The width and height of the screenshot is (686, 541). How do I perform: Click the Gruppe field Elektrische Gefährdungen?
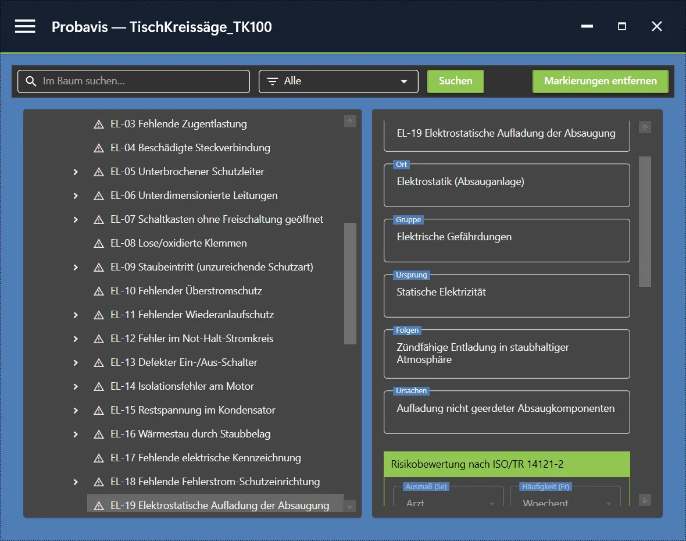click(x=506, y=240)
